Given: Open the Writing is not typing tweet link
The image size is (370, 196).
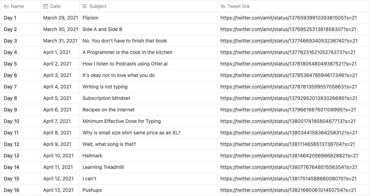Looking at the screenshot, I should tap(289, 87).
